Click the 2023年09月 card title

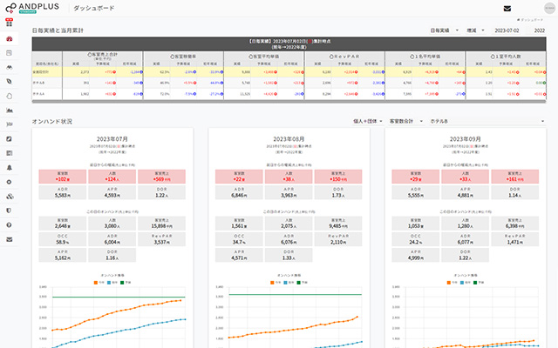[x=465, y=139]
